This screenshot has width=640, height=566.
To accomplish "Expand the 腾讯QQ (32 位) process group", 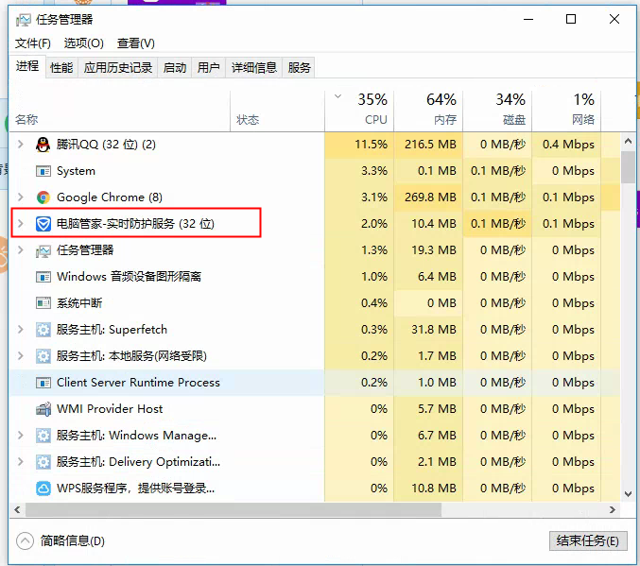I will coord(21,144).
